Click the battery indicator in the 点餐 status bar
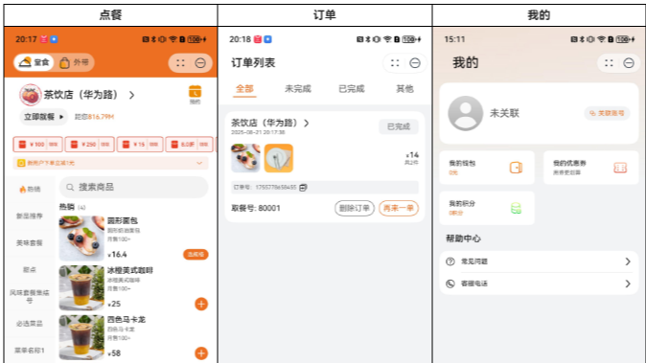 196,39
